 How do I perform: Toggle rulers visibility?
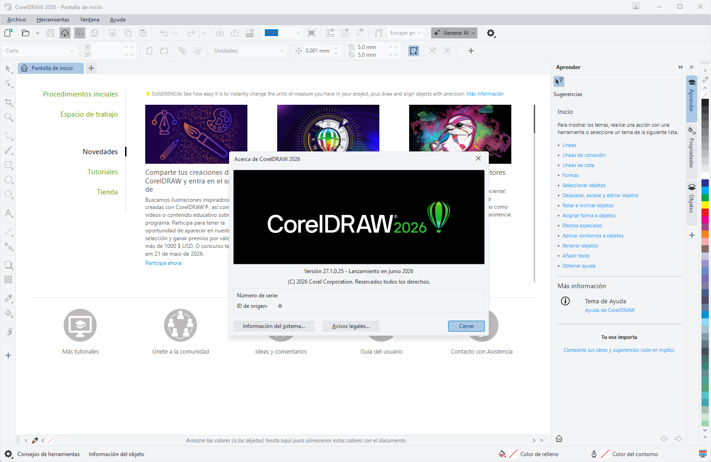[x=330, y=33]
